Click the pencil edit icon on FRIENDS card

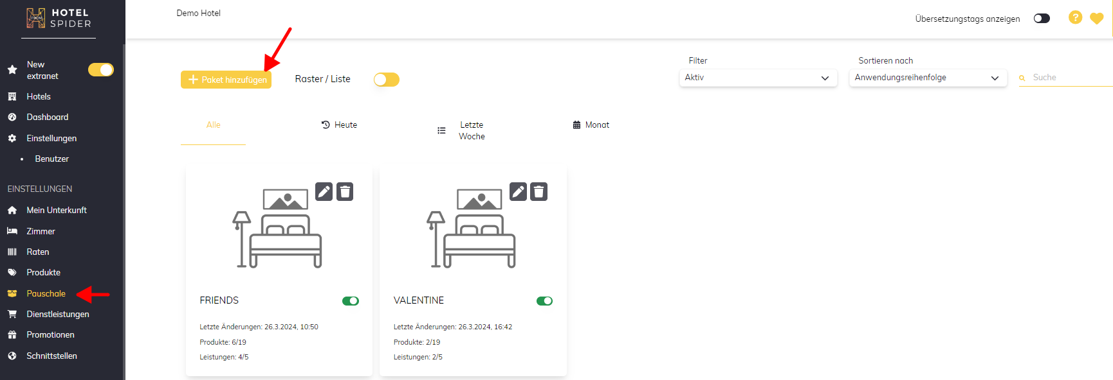click(x=324, y=192)
